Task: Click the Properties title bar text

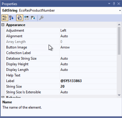Action: coord(9,4)
